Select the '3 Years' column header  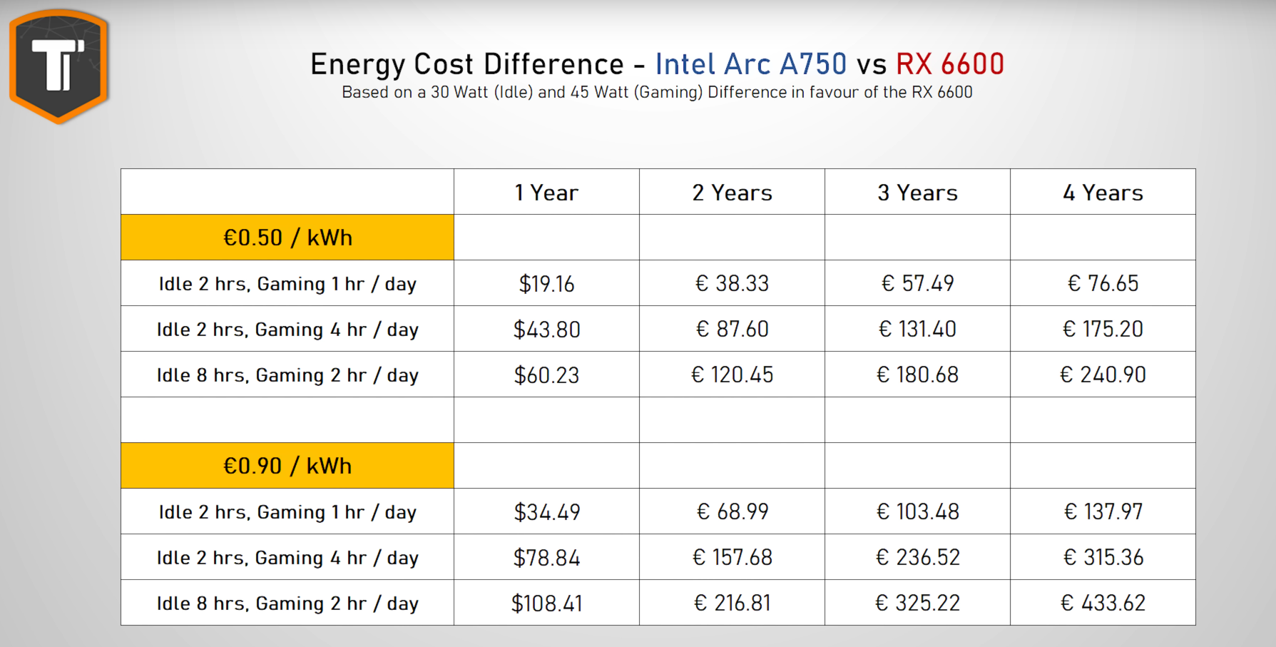tap(918, 192)
